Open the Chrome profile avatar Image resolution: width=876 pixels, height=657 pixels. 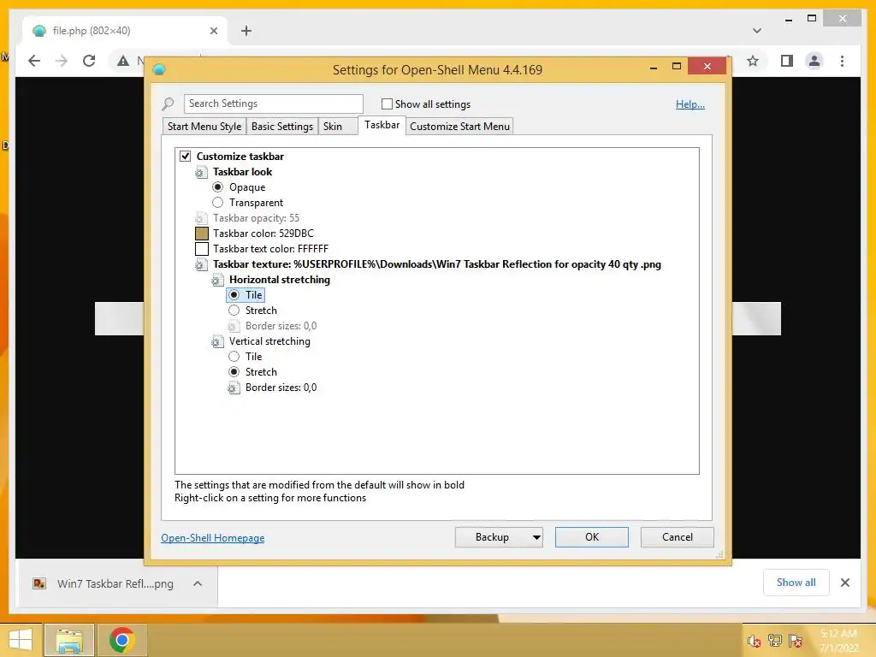[x=814, y=61]
